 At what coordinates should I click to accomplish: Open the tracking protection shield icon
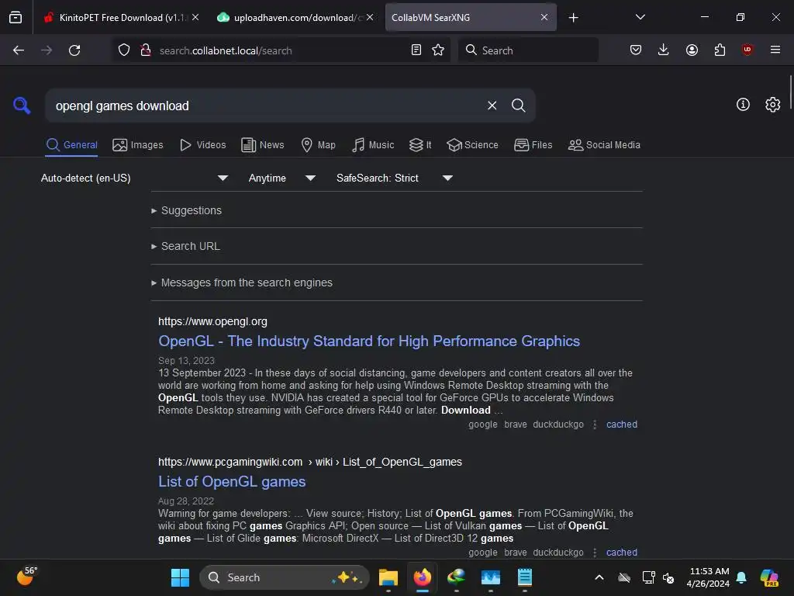click(x=124, y=50)
